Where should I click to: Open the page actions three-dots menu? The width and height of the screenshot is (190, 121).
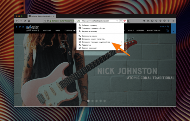[121, 21]
